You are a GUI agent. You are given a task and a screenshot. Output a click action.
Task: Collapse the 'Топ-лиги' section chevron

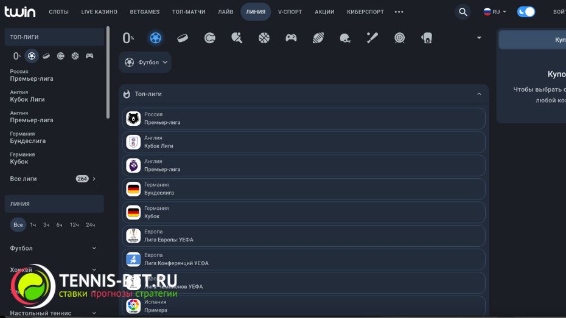(x=479, y=94)
